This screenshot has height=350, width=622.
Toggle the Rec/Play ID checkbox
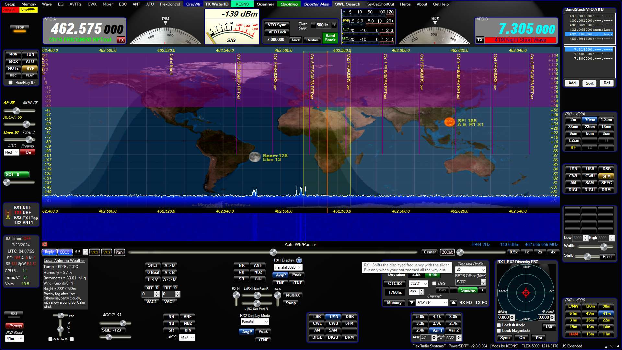[11, 83]
